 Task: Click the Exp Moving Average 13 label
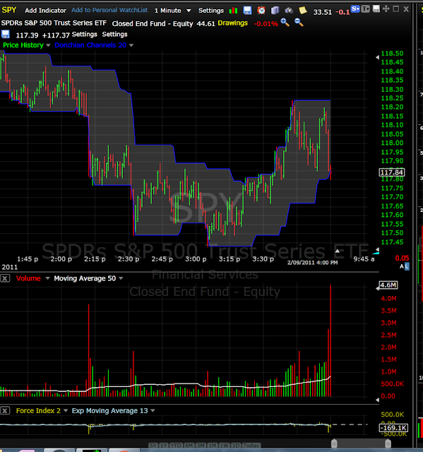109,410
